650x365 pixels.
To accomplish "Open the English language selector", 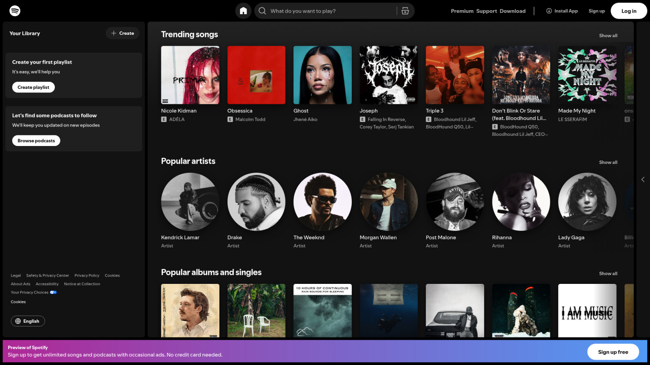I will [28, 321].
